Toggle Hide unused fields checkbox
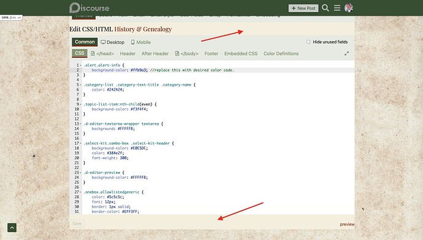Viewport: 423px width, 240px height. tap(308, 42)
